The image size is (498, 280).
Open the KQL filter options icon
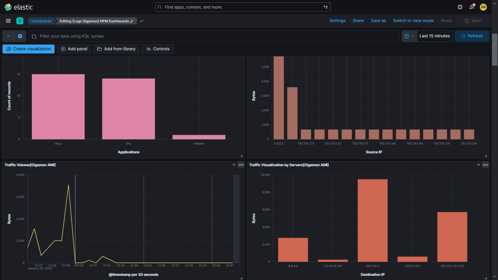(8, 36)
